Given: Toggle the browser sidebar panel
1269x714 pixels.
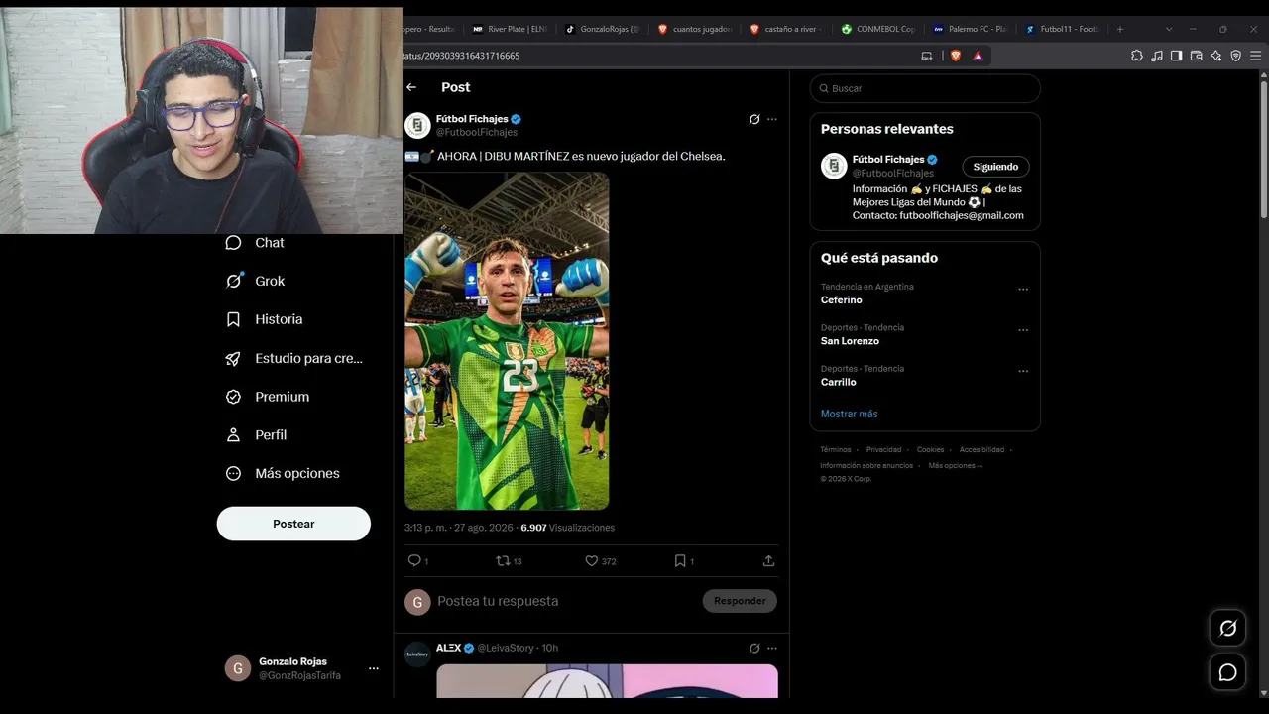Looking at the screenshot, I should point(1176,56).
